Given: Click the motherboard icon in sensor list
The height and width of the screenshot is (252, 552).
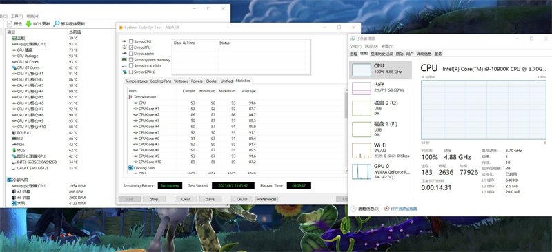Looking at the screenshot, I should tap(14, 38).
